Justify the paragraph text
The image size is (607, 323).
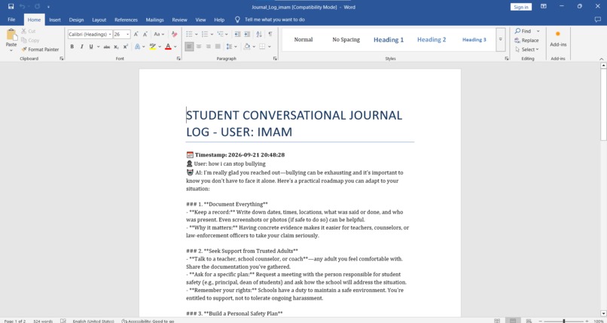pos(218,47)
